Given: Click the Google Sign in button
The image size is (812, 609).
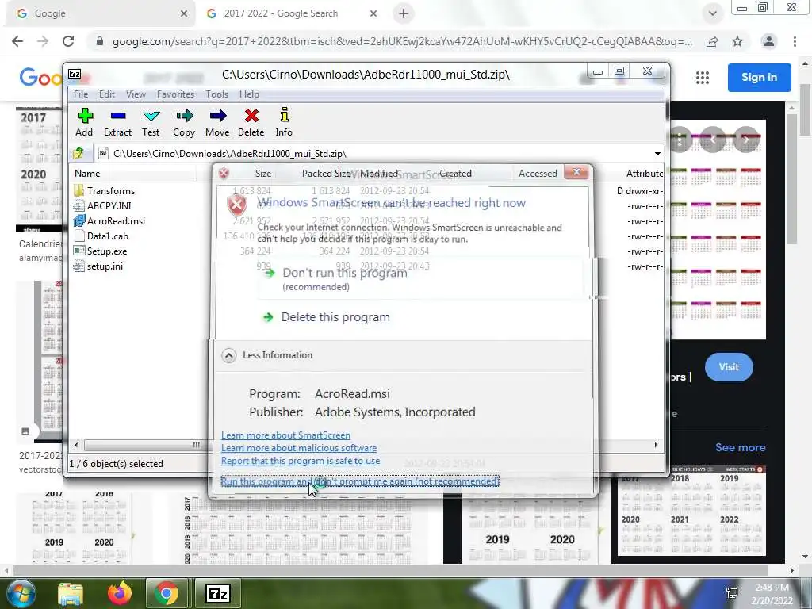Looking at the screenshot, I should (759, 78).
